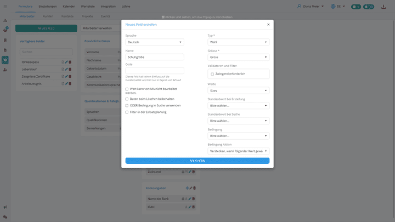Edit the ID/Reisepass field with pencil icon
This screenshot has height=222, width=395.
66,62
